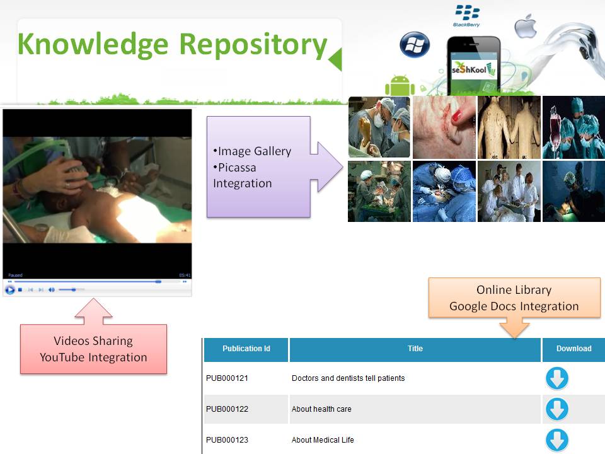Select the wound photo thumbnail with red fingernail
This screenshot has width=605, height=454.
click(x=444, y=127)
